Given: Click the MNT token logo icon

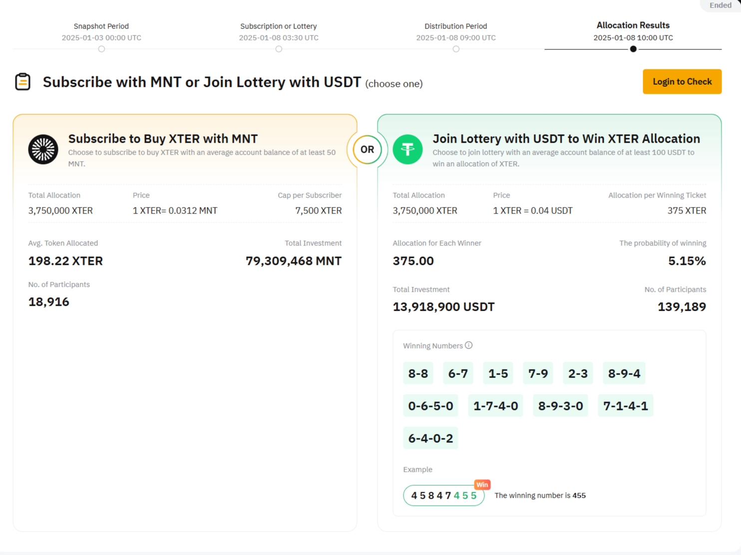Looking at the screenshot, I should [43, 149].
